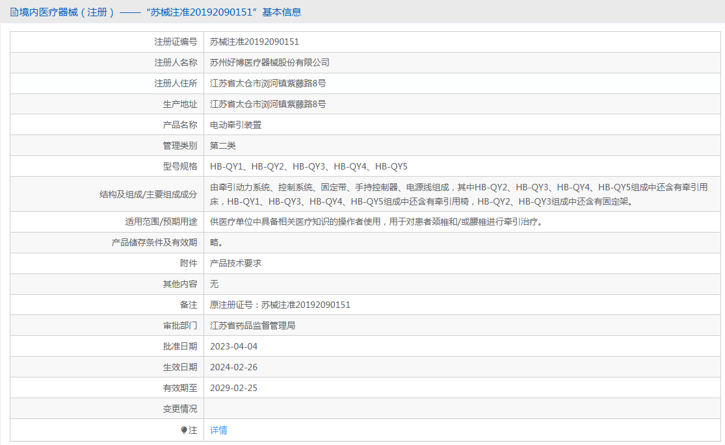This screenshot has width=725, height=445.
Task: Select registration number 苏械注准20192090151 value
Action: (254, 42)
